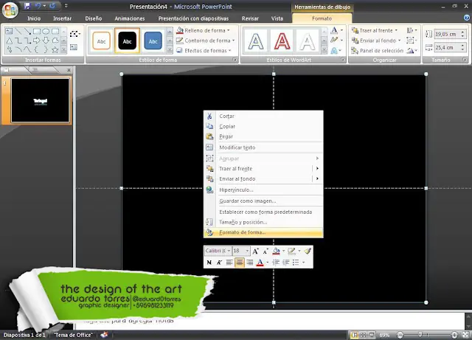Viewport: 472px width, 340px height.
Task: Click the spell check icon in status bar
Action: 104,335
